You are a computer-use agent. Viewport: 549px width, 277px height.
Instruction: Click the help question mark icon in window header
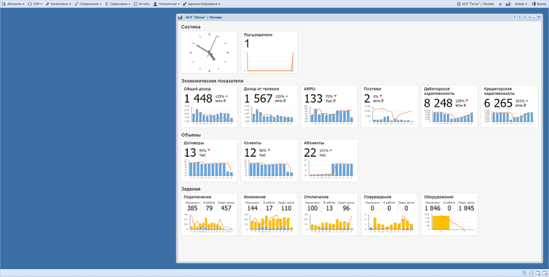coord(515,17)
